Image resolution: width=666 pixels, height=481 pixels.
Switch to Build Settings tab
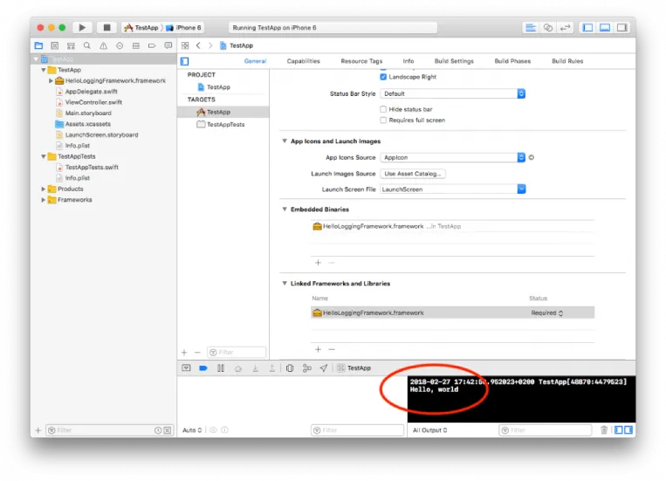coord(454,61)
